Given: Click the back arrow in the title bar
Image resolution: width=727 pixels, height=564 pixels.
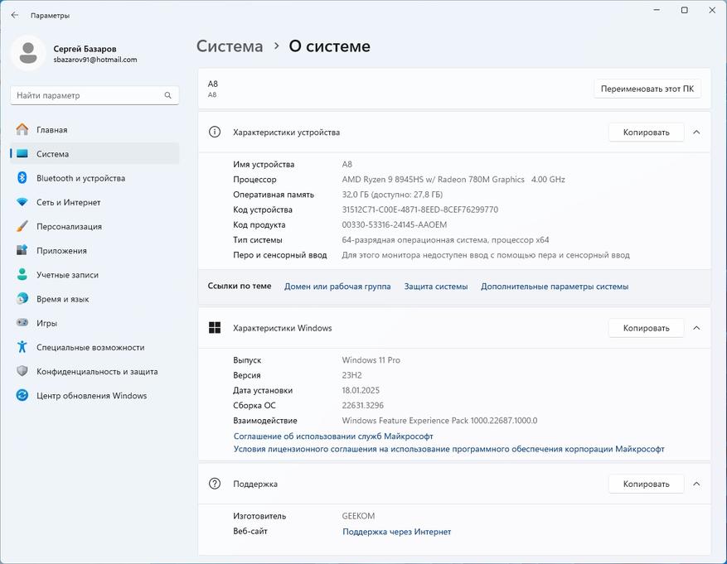Looking at the screenshot, I should coord(15,15).
